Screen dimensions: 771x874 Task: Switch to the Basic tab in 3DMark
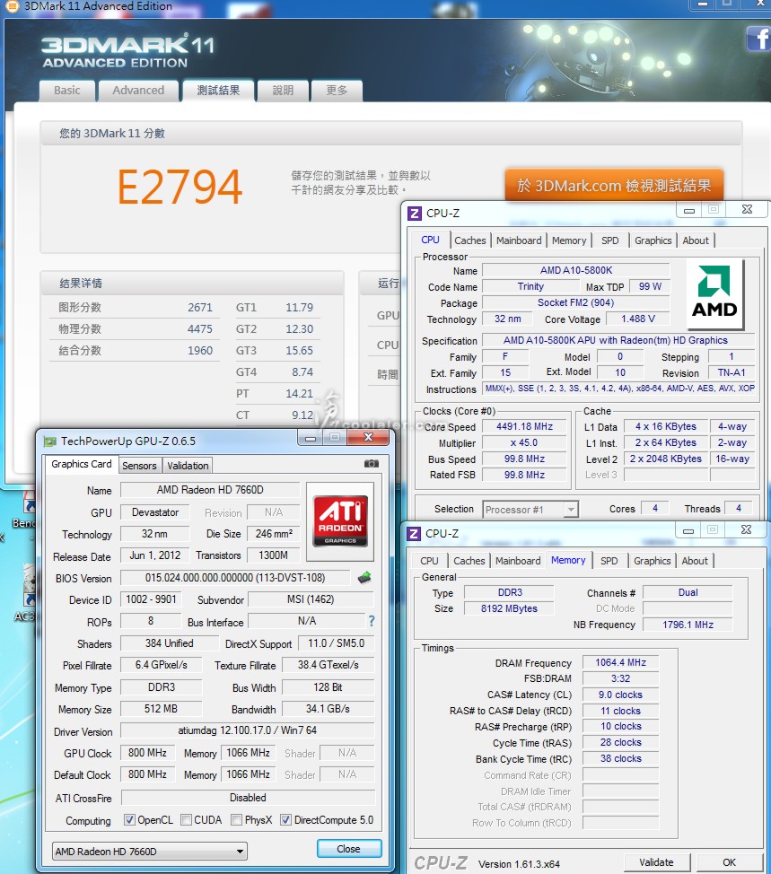tap(67, 91)
